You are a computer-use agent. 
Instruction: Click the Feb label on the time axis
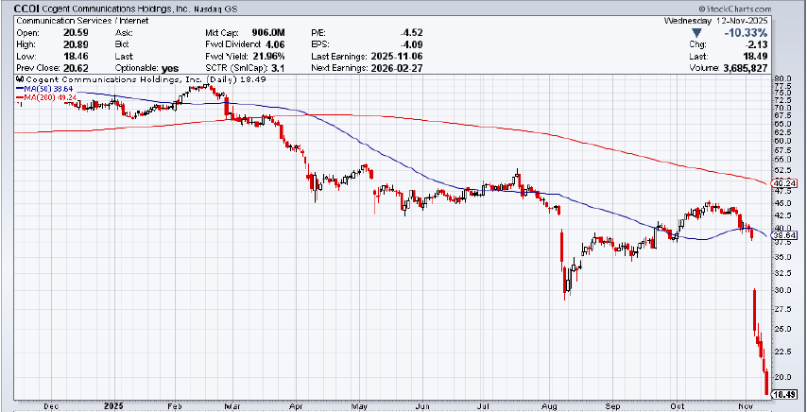176,405
